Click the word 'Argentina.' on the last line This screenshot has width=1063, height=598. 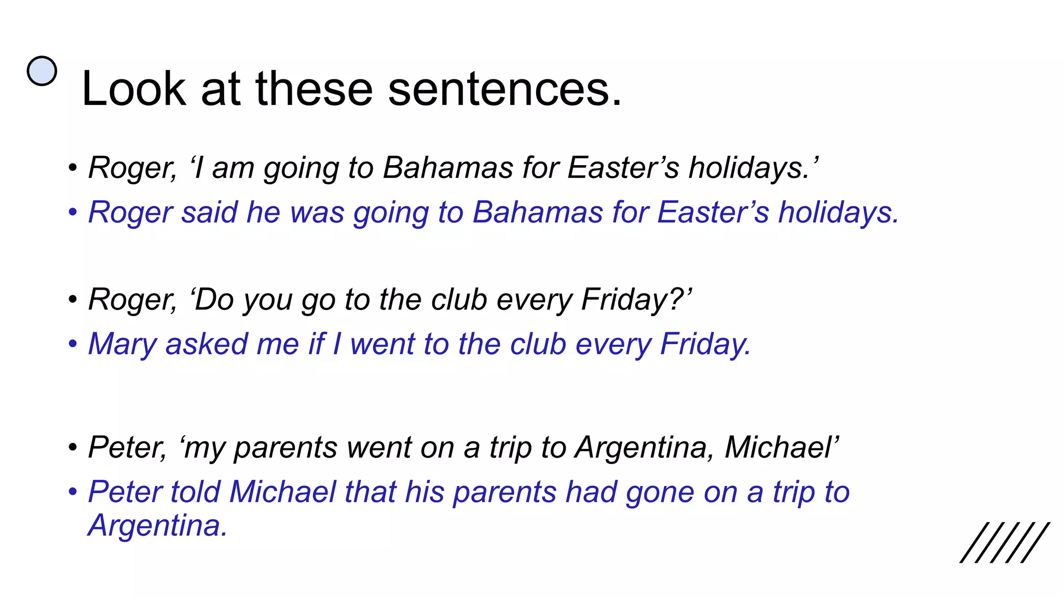[x=158, y=526]
